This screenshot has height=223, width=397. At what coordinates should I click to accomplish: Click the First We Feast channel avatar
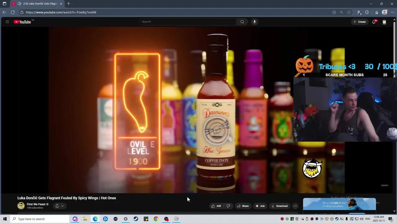coord(21,206)
